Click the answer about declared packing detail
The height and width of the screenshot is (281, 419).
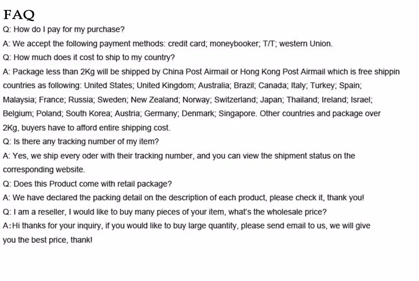183,198
